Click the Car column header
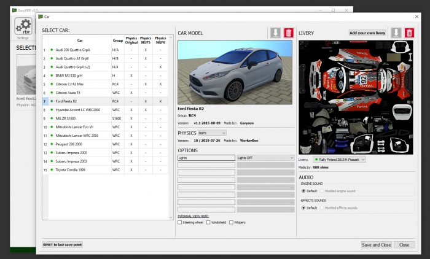The image size is (430, 259). tap(80, 41)
